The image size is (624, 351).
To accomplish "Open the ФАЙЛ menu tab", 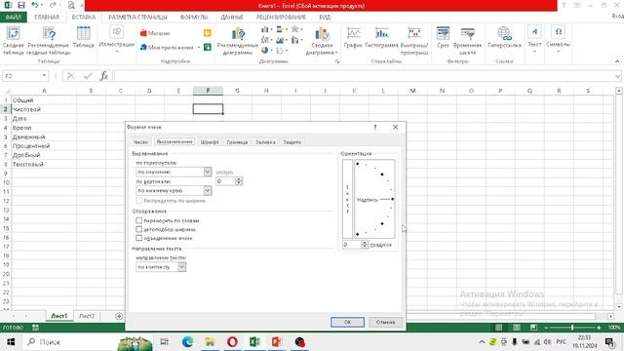I will coord(13,18).
